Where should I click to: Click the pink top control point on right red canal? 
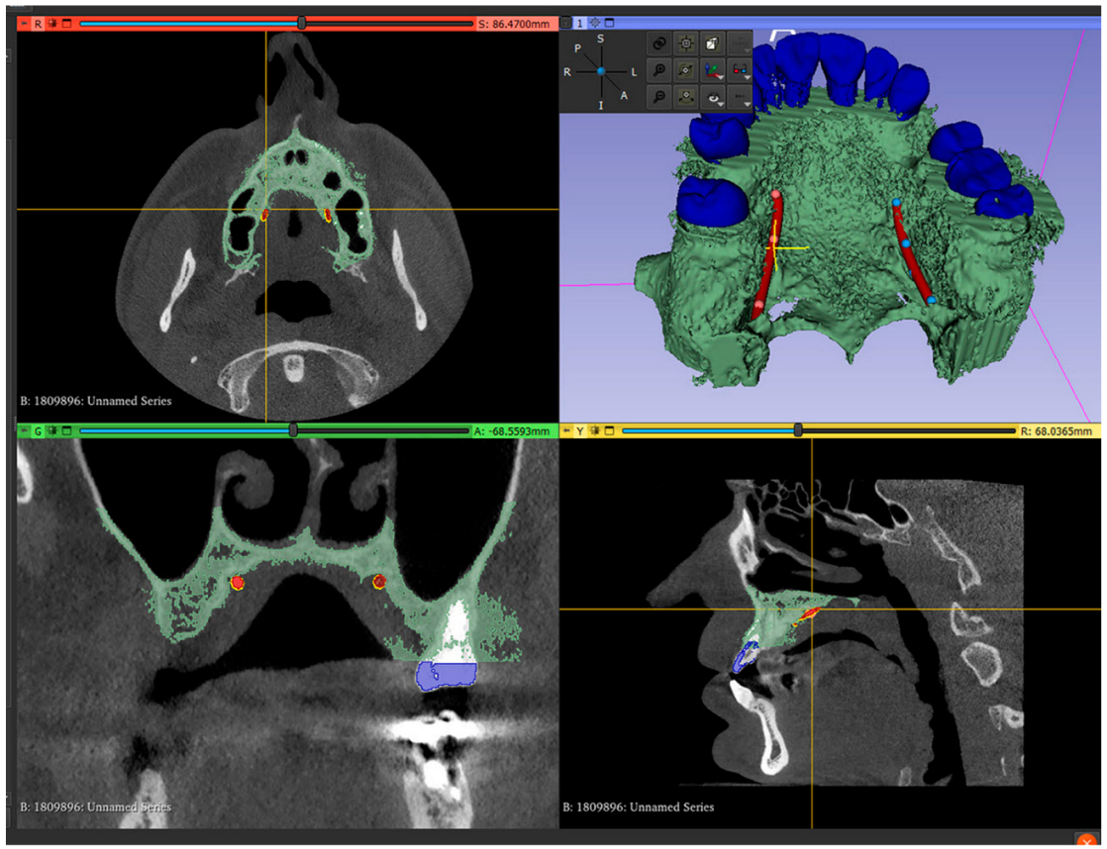click(x=776, y=194)
